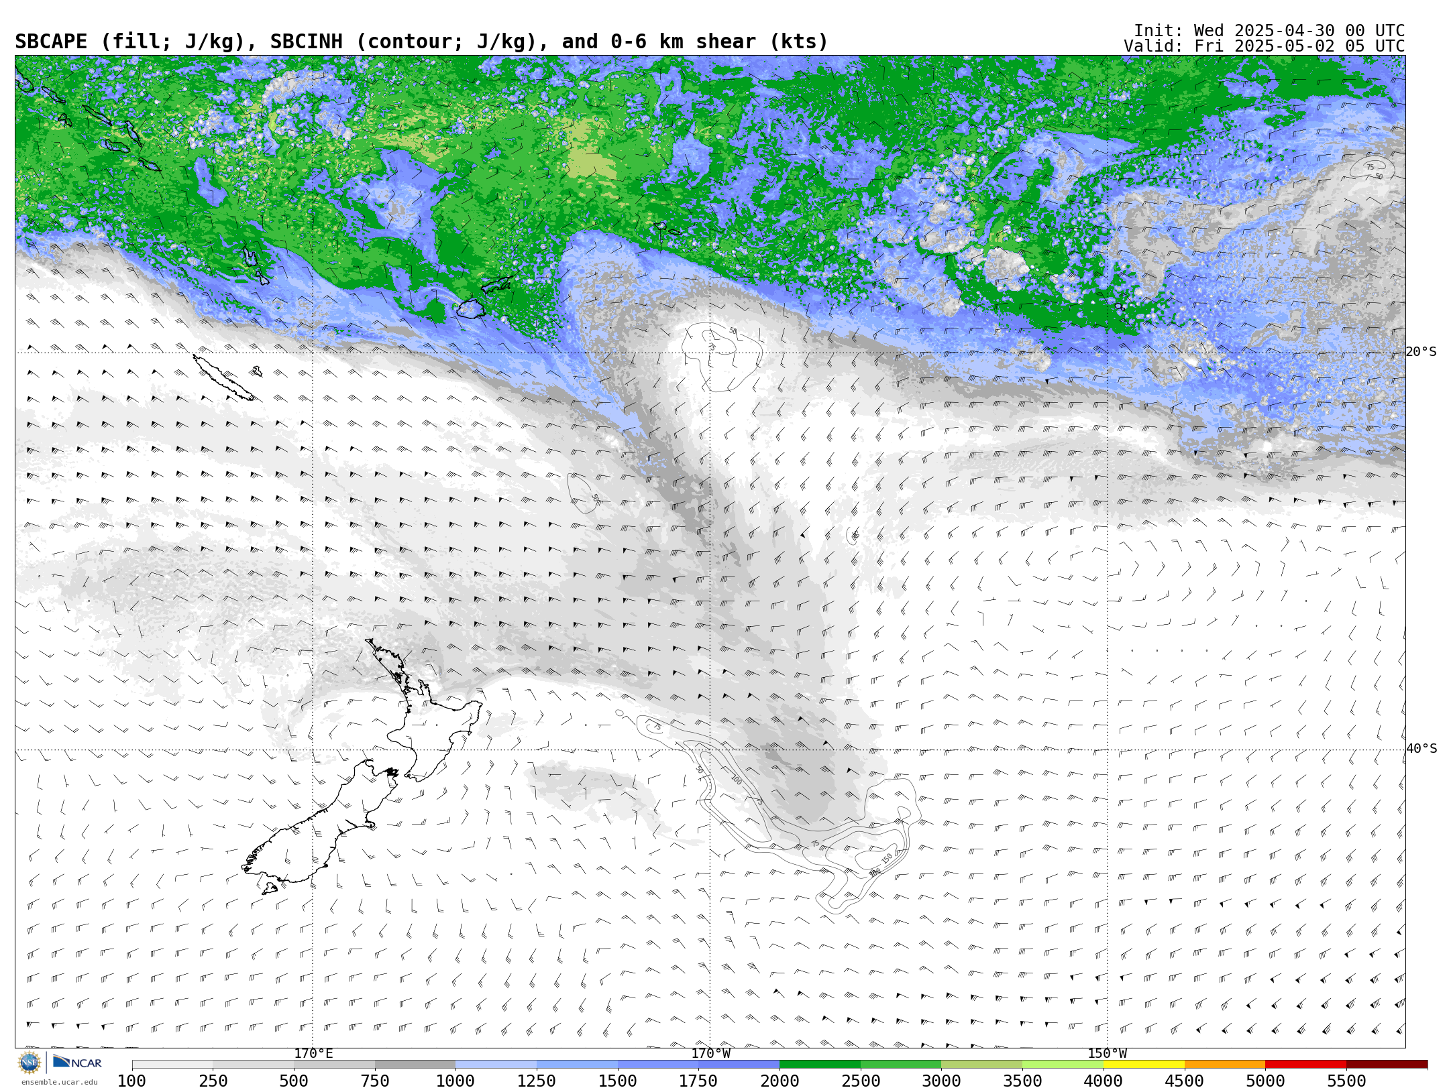Click the colorbar tick label '3500'
The image size is (1449, 1090).
[x=1022, y=1081]
